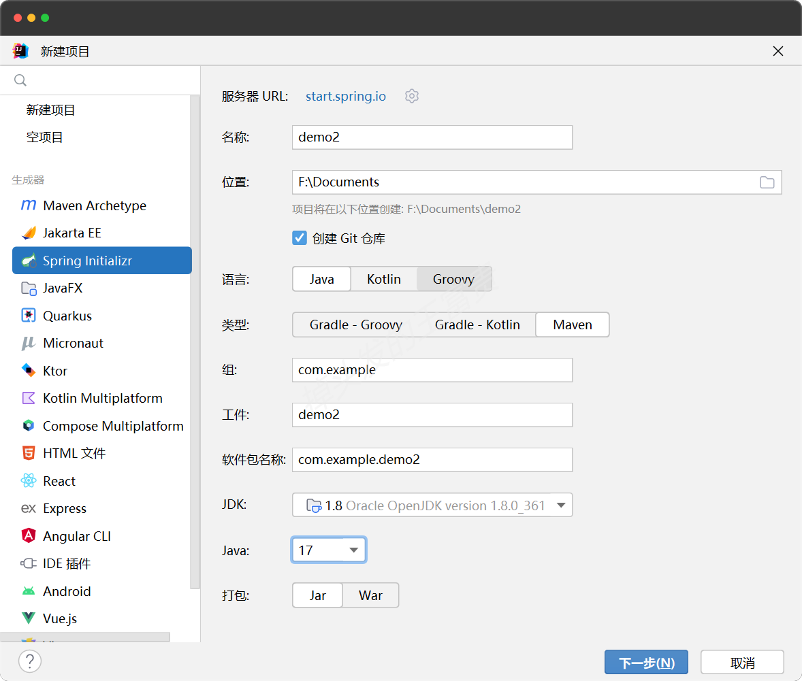Open the start.spring.io server link

tap(346, 96)
